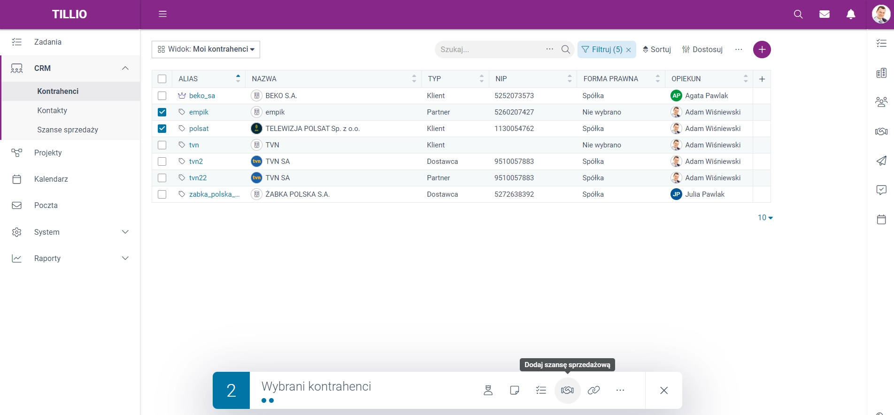Clear the active filter with the x
This screenshot has height=415, width=894.
[629, 50]
